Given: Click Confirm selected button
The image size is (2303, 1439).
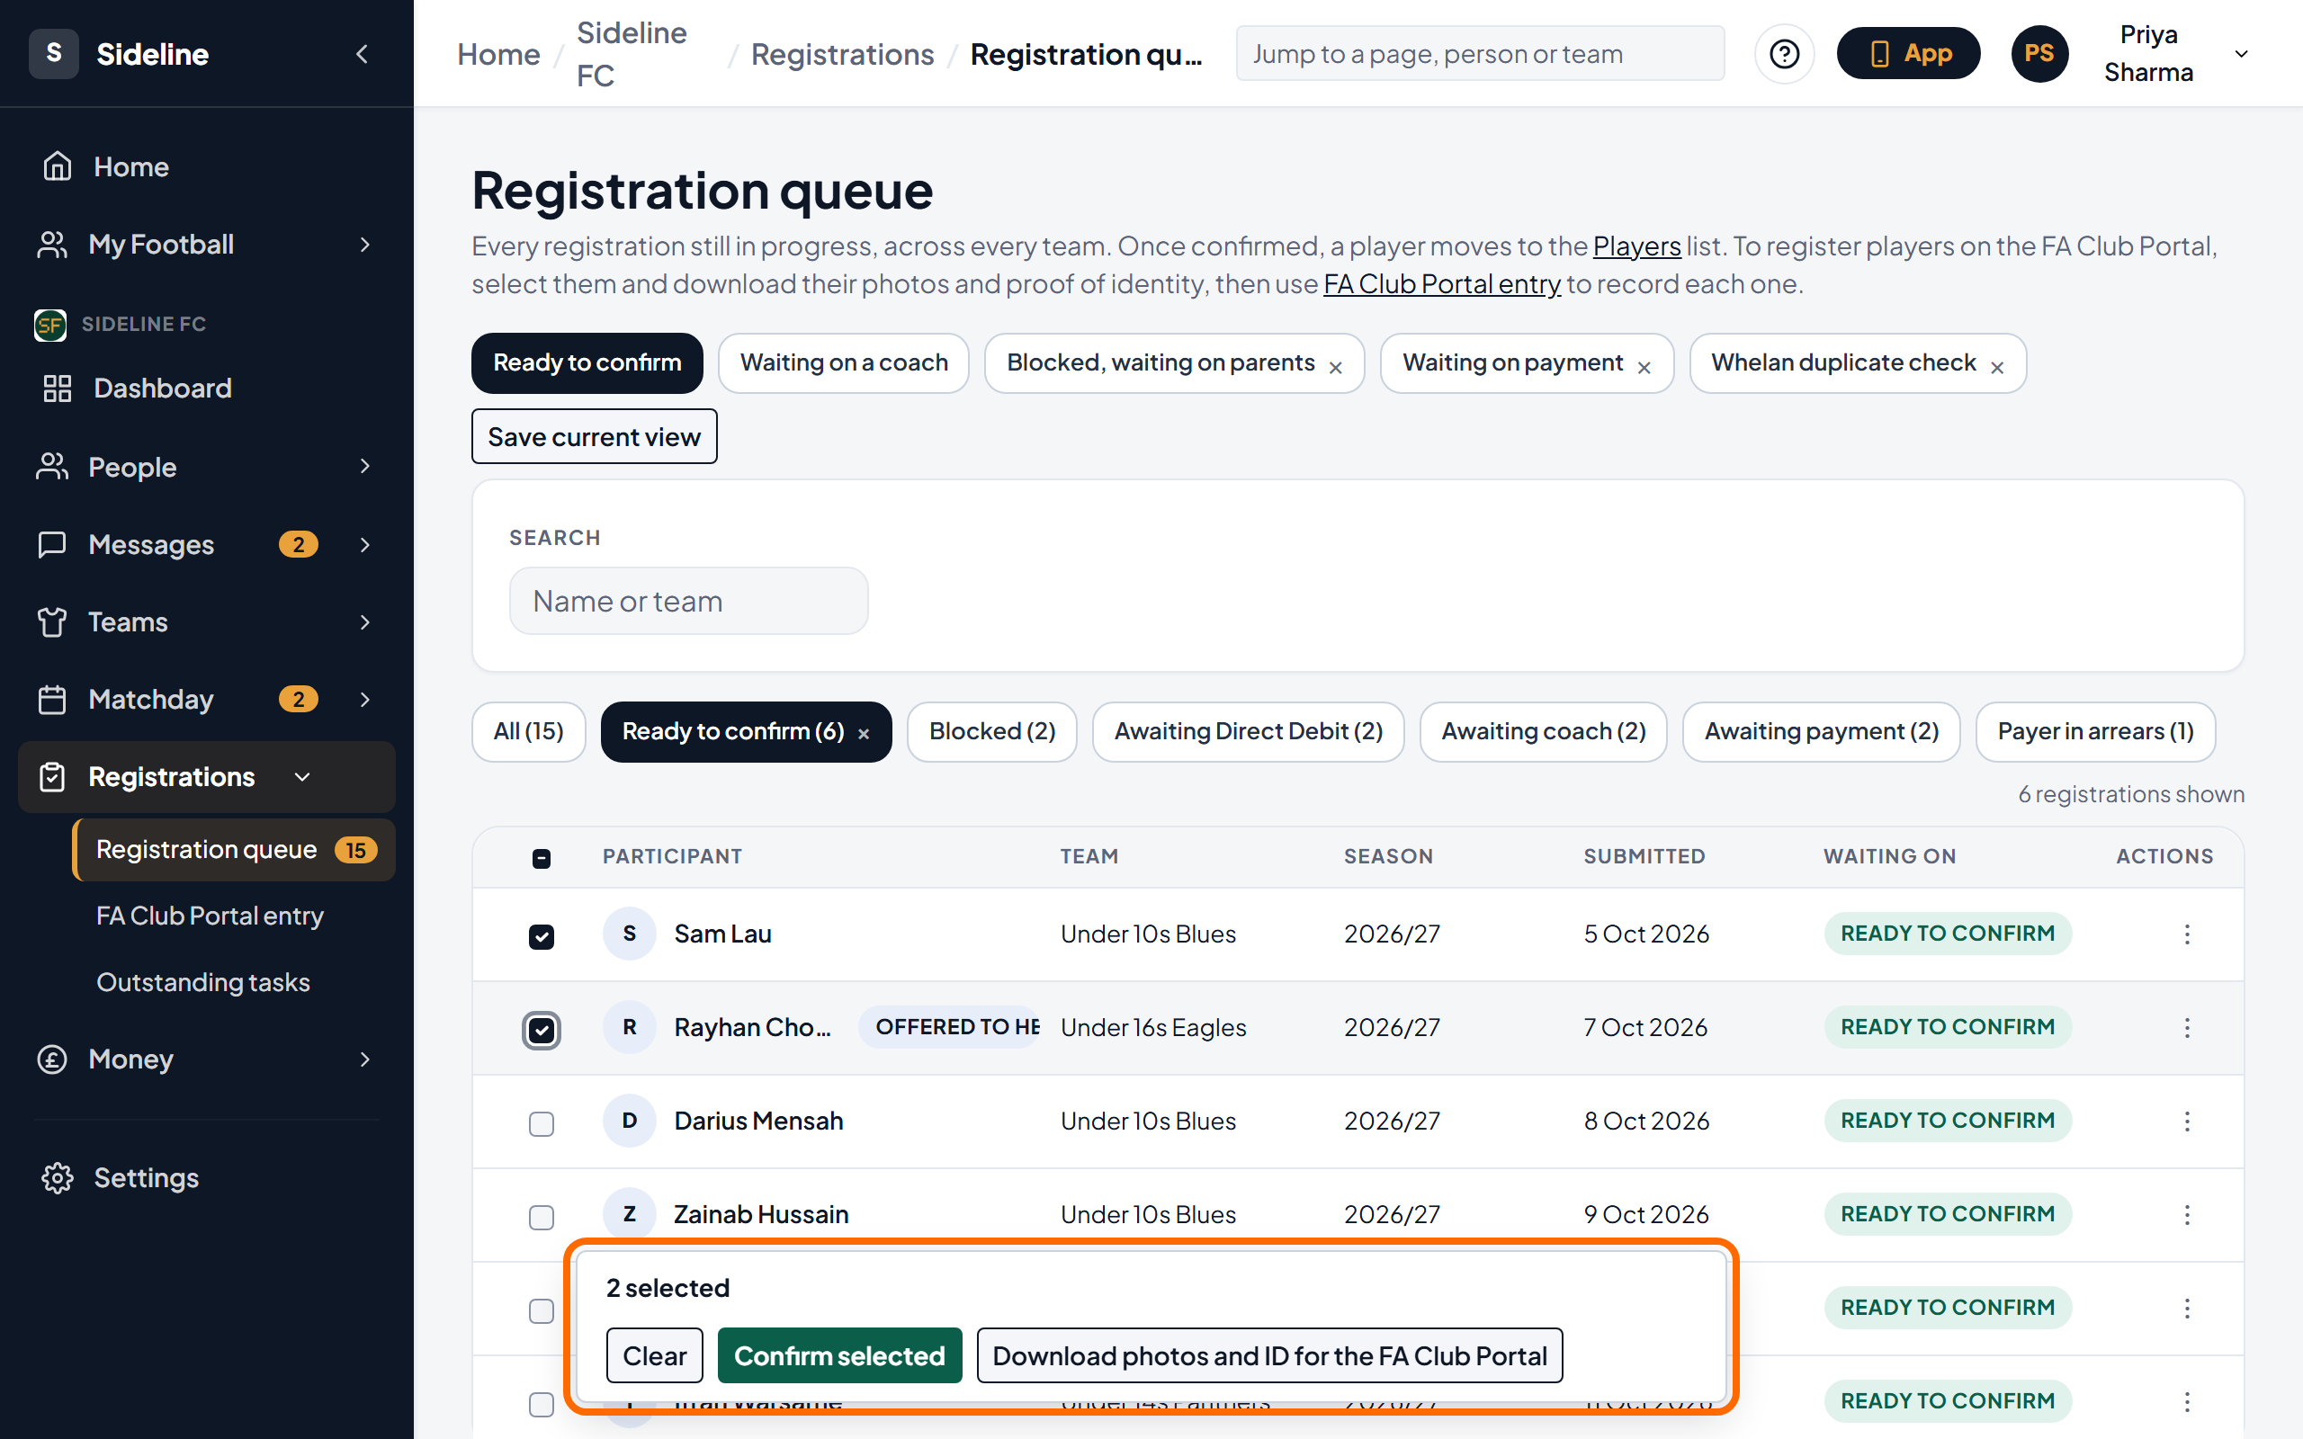Looking at the screenshot, I should point(839,1355).
